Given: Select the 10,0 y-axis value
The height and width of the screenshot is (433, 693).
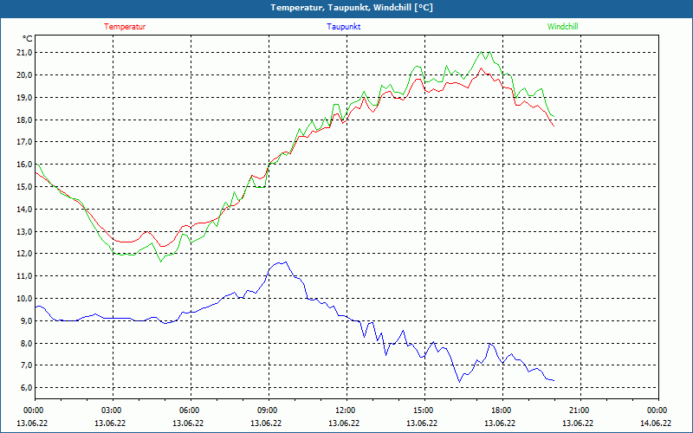Looking at the screenshot, I should 23,298.
